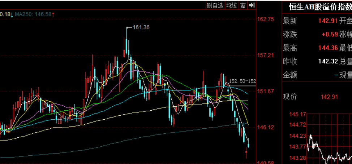Click the 157.21 price axis value
Image resolution: width=352 pixels, height=164 pixels.
coord(266,55)
